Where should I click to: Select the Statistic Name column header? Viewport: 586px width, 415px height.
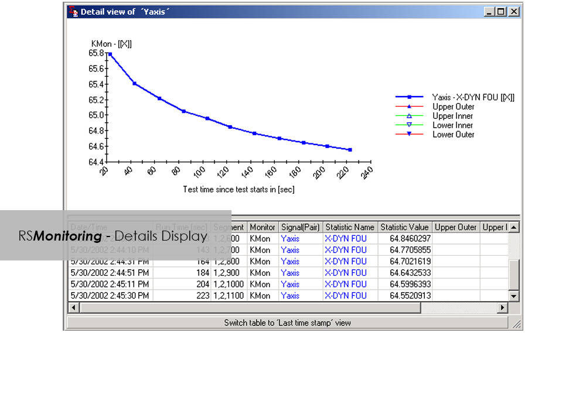349,227
